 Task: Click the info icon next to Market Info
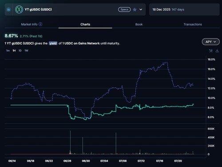pos(40,24)
